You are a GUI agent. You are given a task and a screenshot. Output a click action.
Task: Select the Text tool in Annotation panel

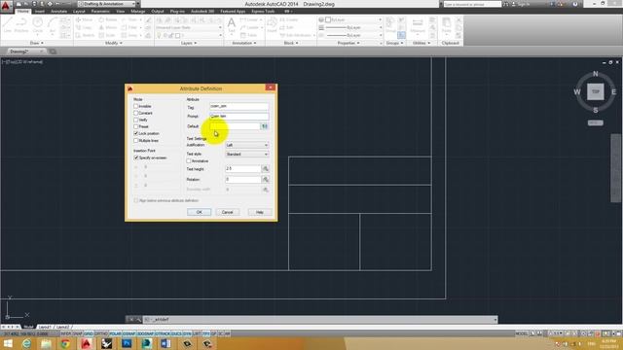(232, 26)
